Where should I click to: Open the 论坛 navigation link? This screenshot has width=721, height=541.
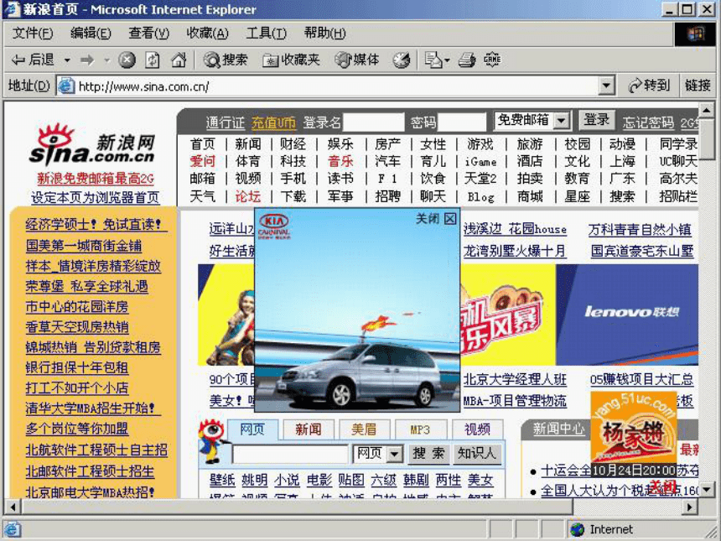248,196
